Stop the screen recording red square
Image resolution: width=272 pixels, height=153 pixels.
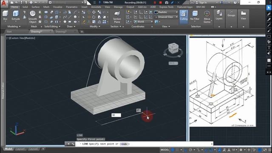[161, 3]
